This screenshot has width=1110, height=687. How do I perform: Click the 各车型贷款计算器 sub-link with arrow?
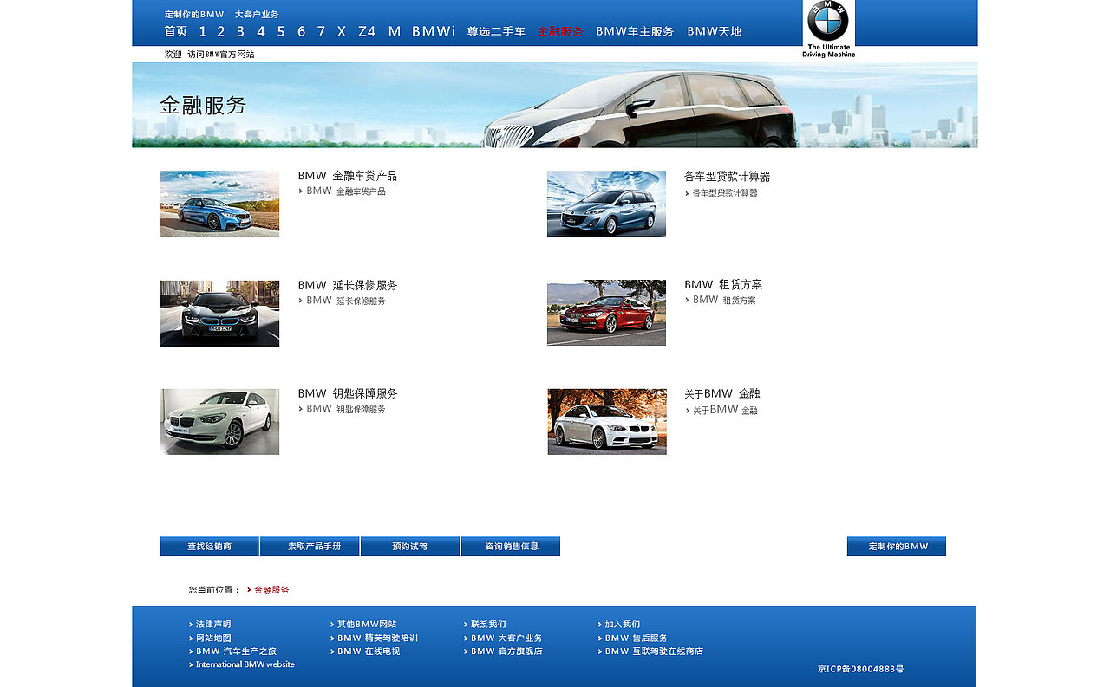pos(721,193)
